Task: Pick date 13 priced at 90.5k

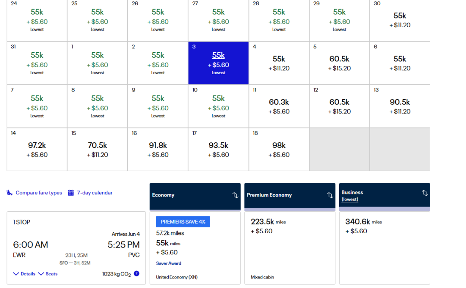Action: 400,106
